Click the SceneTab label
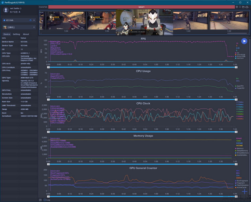Screen dimensions: 251x202 click(43, 7)
